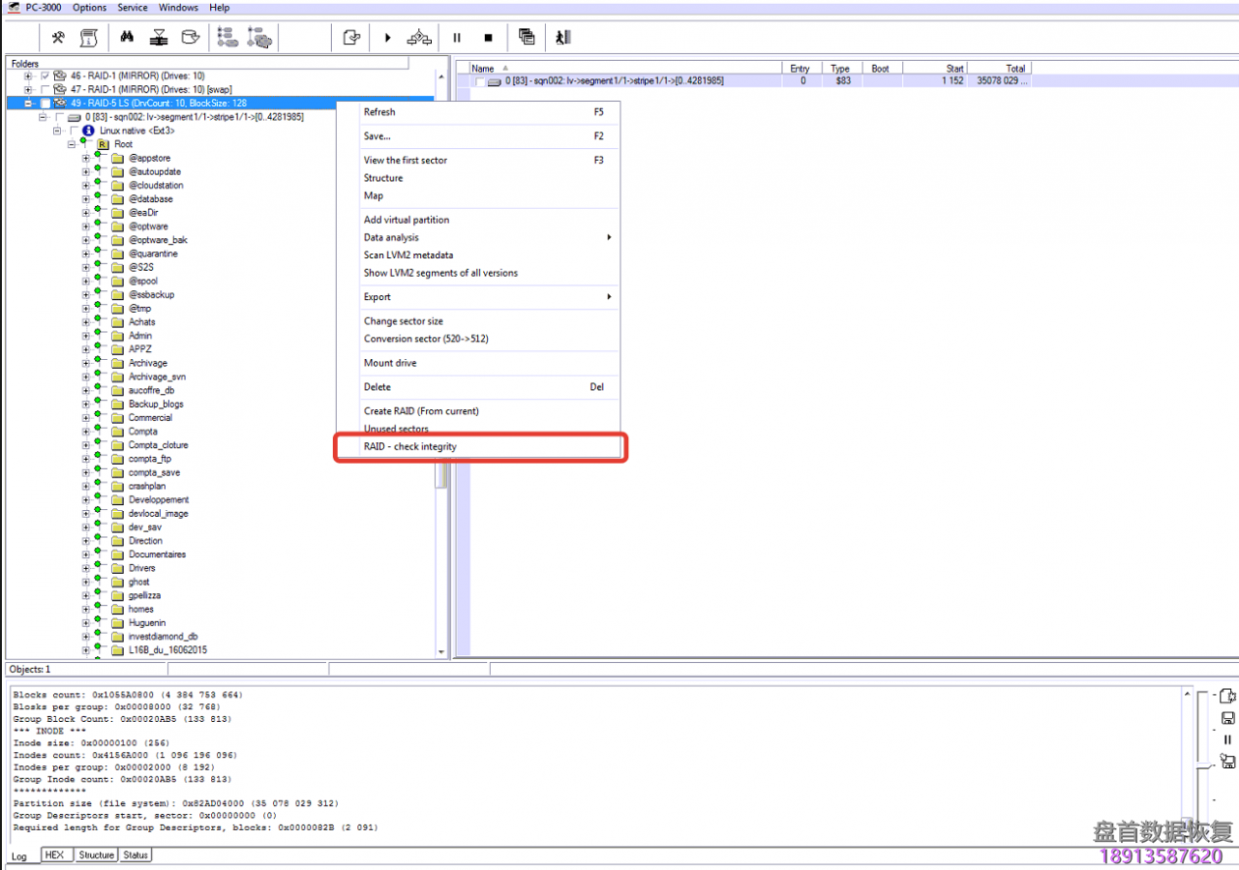Click the exit running-man icon in toolbar
The image size is (1239, 870).
(x=563, y=38)
